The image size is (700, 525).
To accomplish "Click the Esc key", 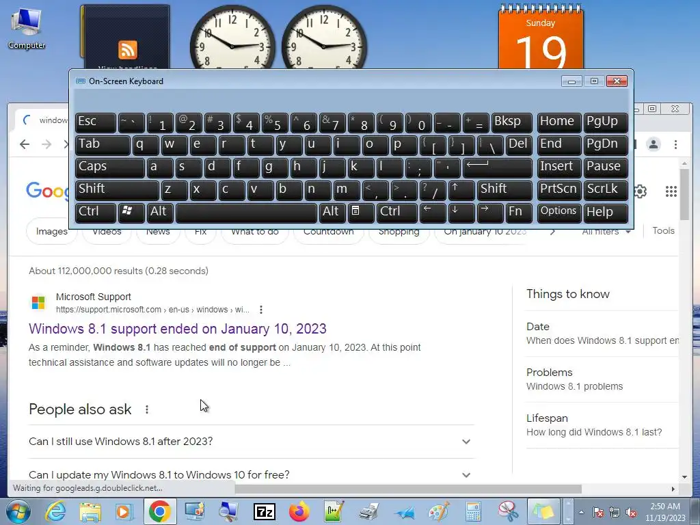I will click(x=96, y=122).
